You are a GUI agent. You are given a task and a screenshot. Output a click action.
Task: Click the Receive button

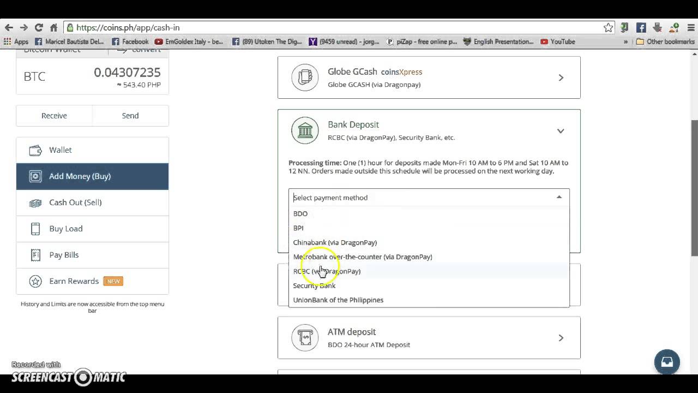tap(54, 116)
